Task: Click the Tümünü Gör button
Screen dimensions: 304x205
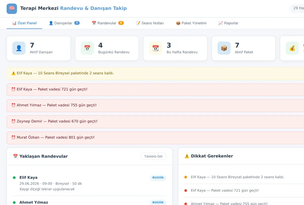Action: tap(154, 156)
